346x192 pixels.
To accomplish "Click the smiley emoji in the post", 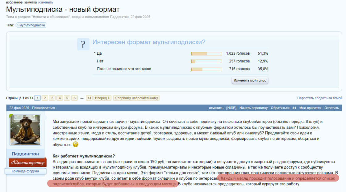I will 76,144.
